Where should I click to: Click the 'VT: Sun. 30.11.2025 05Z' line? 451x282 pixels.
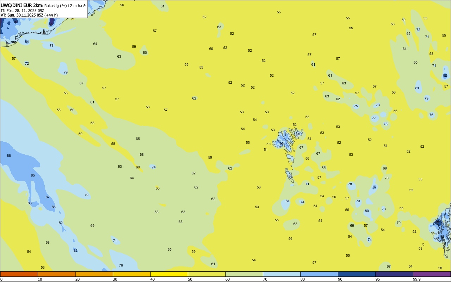pyautogui.click(x=22, y=15)
